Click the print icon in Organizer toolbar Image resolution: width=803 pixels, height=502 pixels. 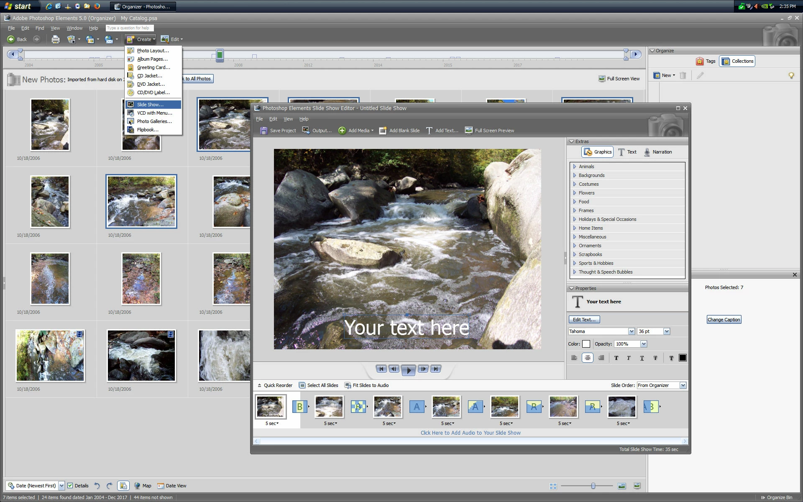coord(55,39)
